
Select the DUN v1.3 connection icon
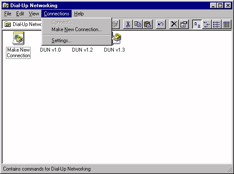click(116, 38)
